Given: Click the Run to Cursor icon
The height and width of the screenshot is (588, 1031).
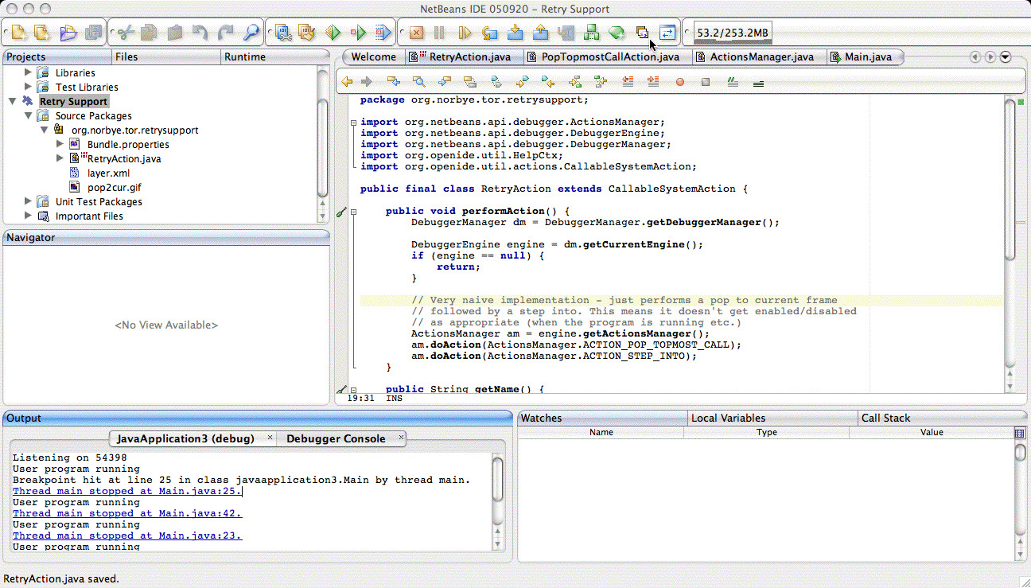Looking at the screenshot, I should 566,33.
